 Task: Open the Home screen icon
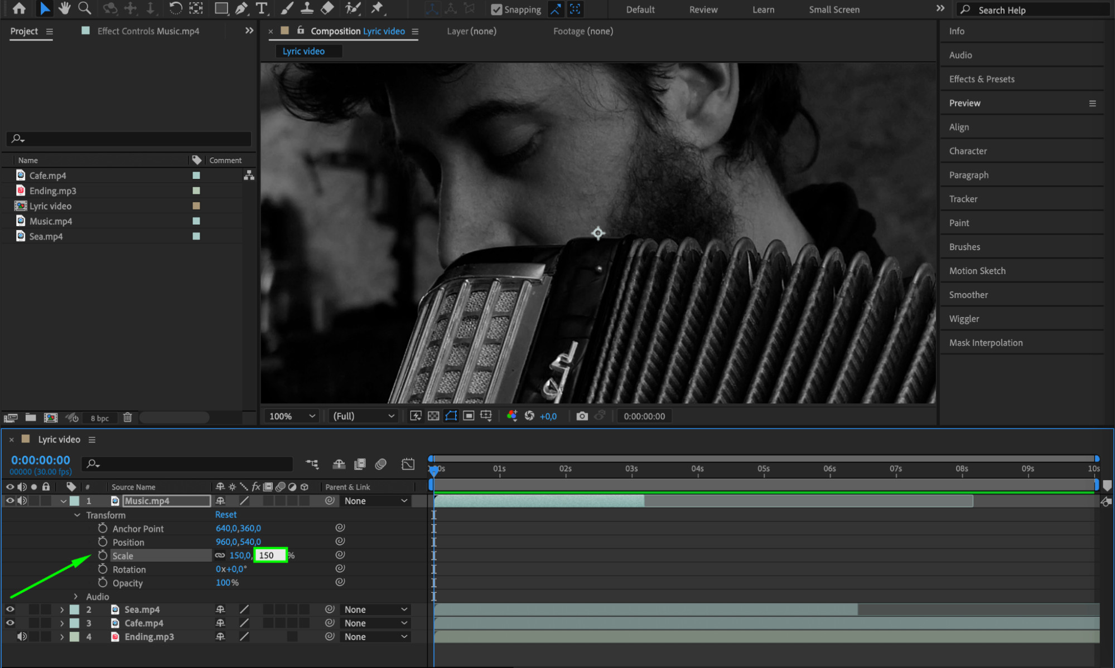click(x=19, y=8)
